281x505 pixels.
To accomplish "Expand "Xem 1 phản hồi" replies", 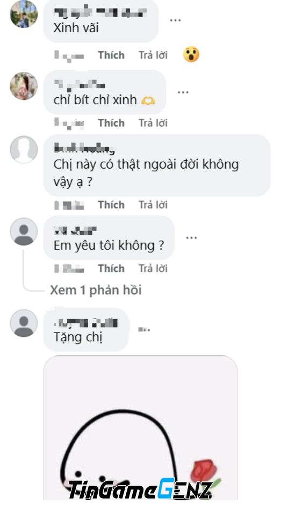I will 96,290.
